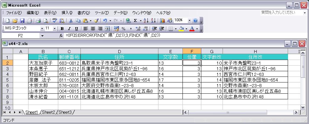Click the AutoSum sigma icon
The width and height of the screenshot is (309, 124).
135,20
